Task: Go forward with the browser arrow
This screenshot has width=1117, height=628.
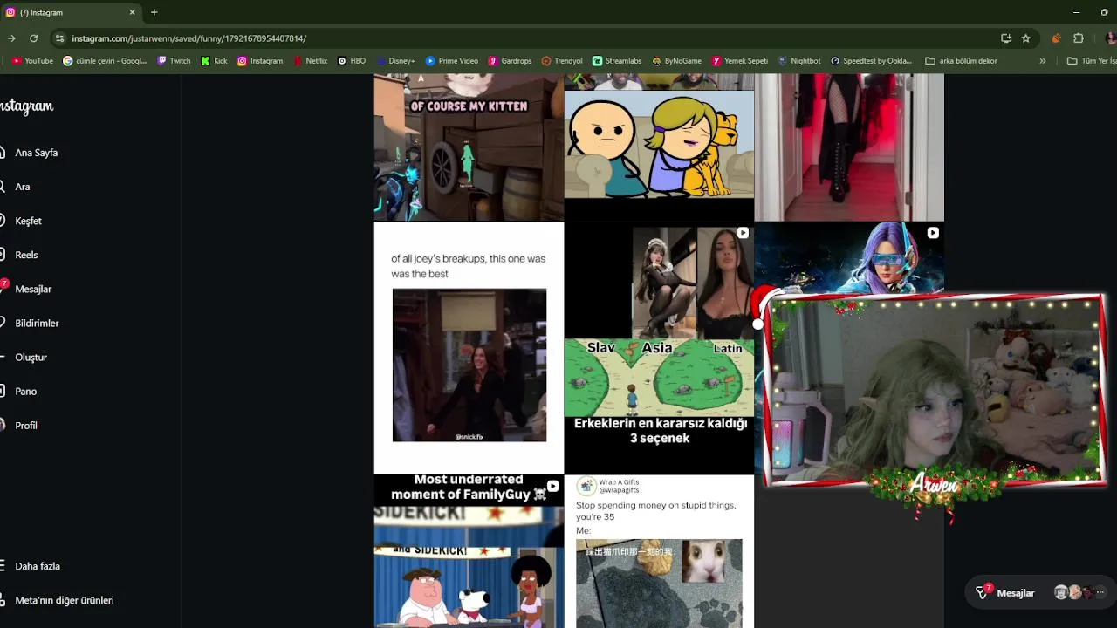Action: tap(11, 38)
